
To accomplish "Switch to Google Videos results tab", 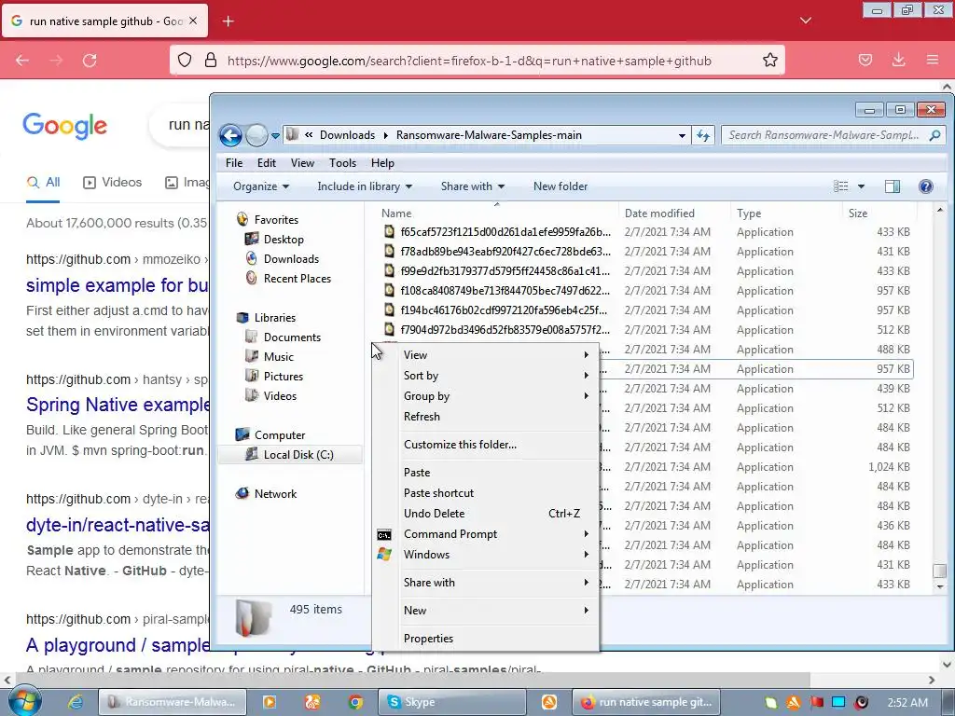I will coord(113,182).
